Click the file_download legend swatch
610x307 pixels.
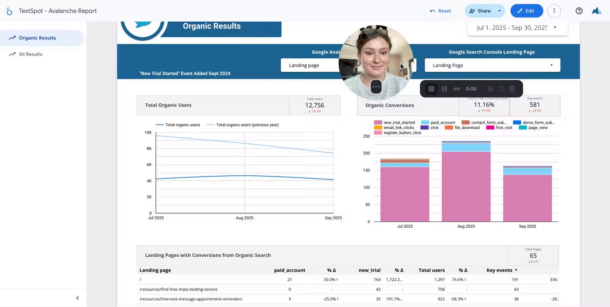click(x=449, y=128)
